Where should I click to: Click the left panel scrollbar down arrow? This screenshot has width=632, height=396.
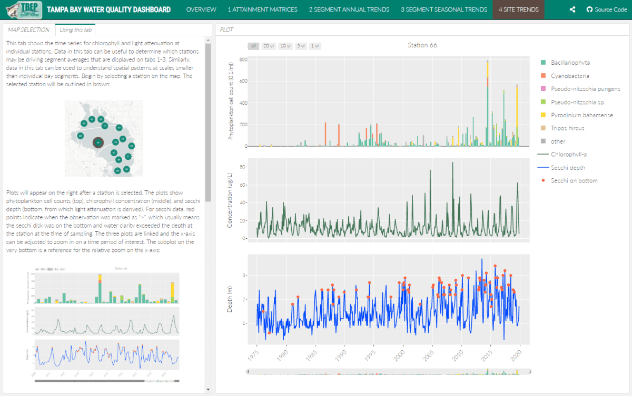click(208, 389)
